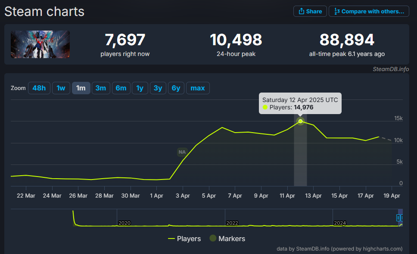417x254 pixels.
Task: Click the Saturday 12 Apr 2025 UTC tooltip date
Action: click(x=300, y=100)
